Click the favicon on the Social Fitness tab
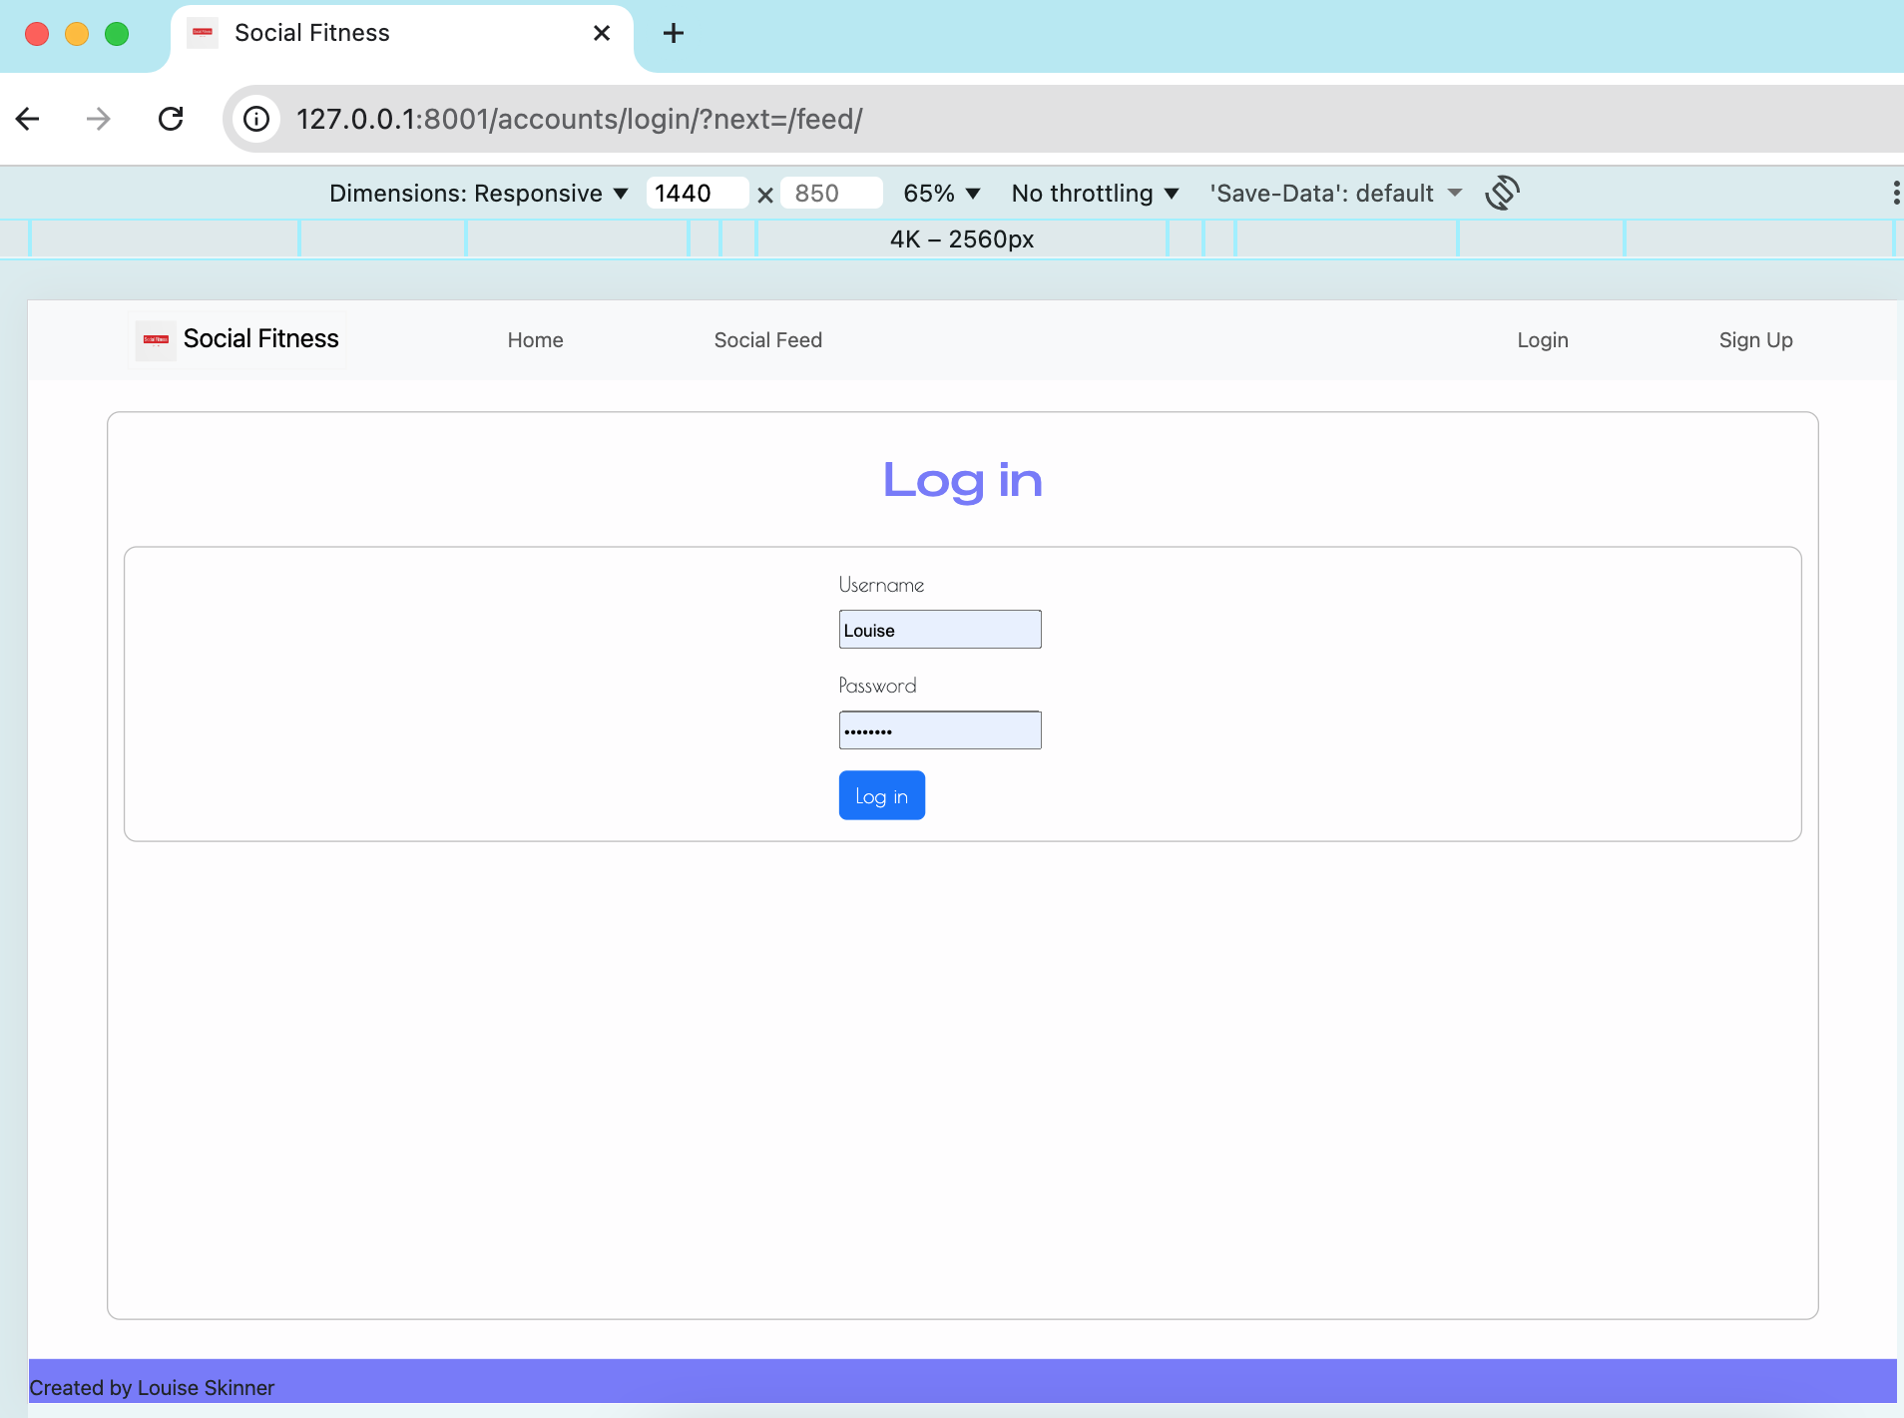 pyautogui.click(x=204, y=32)
